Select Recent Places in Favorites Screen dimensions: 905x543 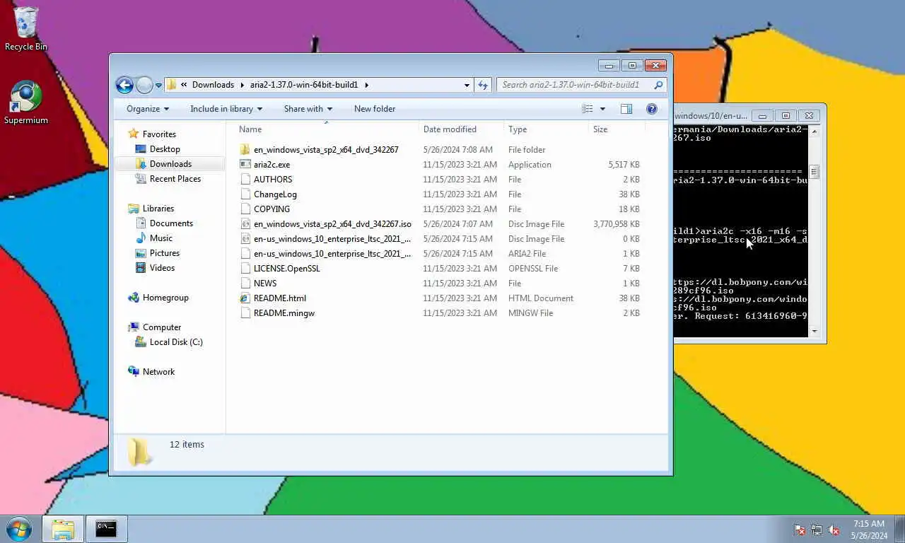(x=175, y=179)
